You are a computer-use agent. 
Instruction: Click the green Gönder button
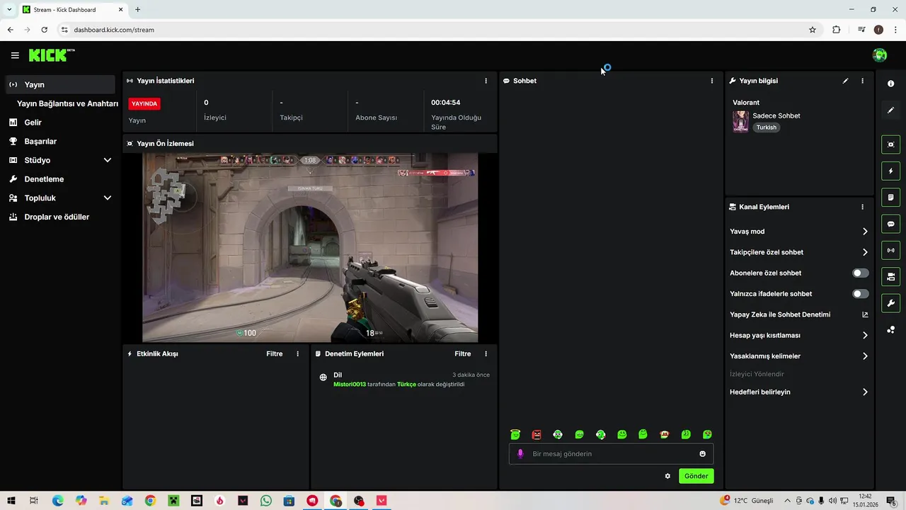[696, 476]
